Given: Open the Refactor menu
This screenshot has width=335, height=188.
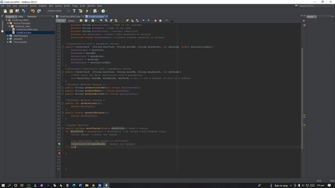Looking at the screenshot, I should click(43, 6).
